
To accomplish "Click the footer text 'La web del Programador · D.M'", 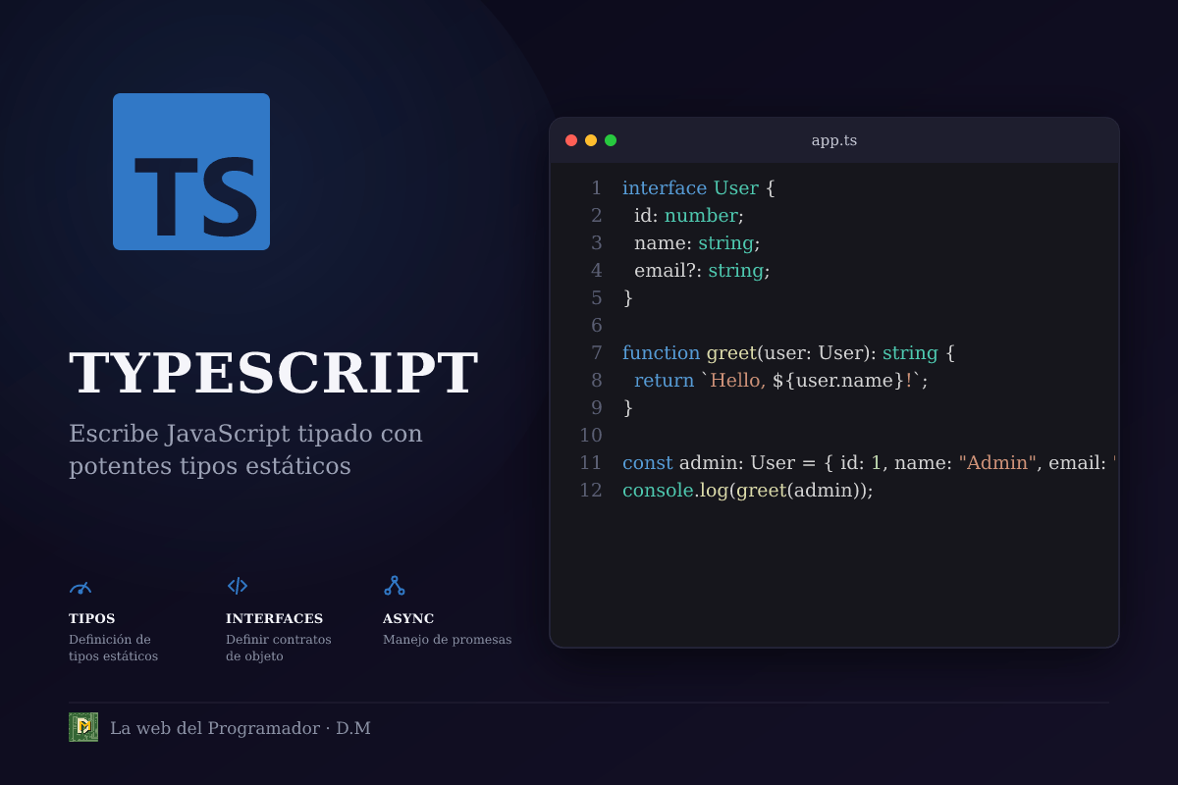I will click(241, 728).
